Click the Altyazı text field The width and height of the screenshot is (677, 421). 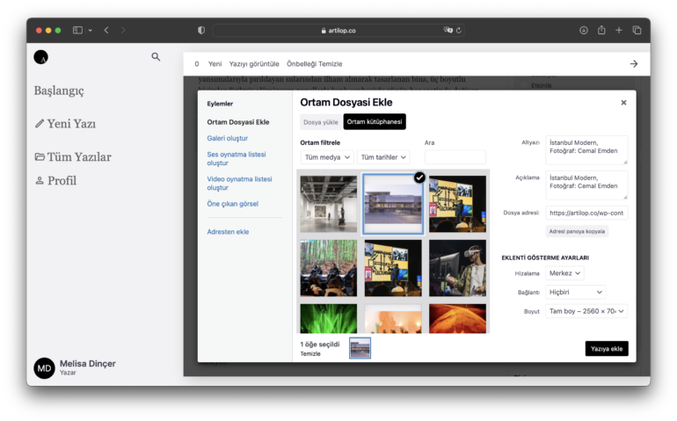coord(586,149)
